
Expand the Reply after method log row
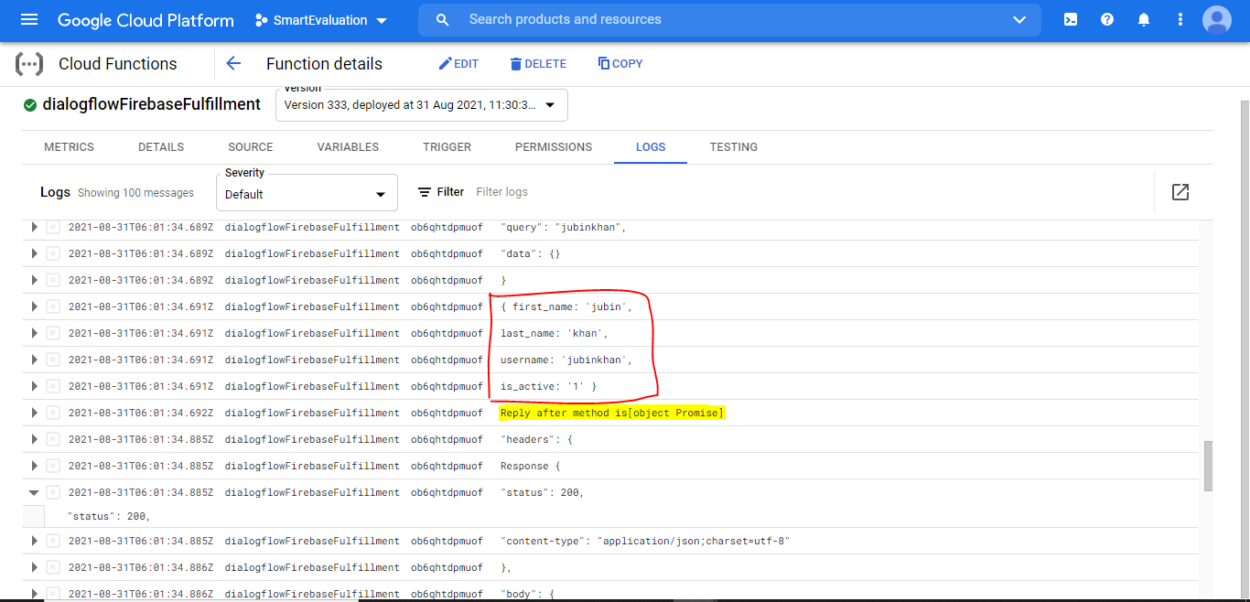(35, 413)
